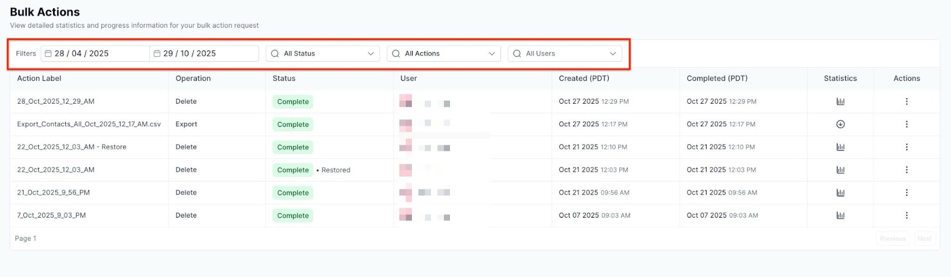Open actions menu for the Export row
Screen dimensions: 951x277
pos(906,125)
